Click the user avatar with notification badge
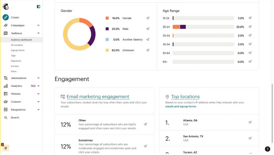274x155 pixels. click(x=5, y=148)
